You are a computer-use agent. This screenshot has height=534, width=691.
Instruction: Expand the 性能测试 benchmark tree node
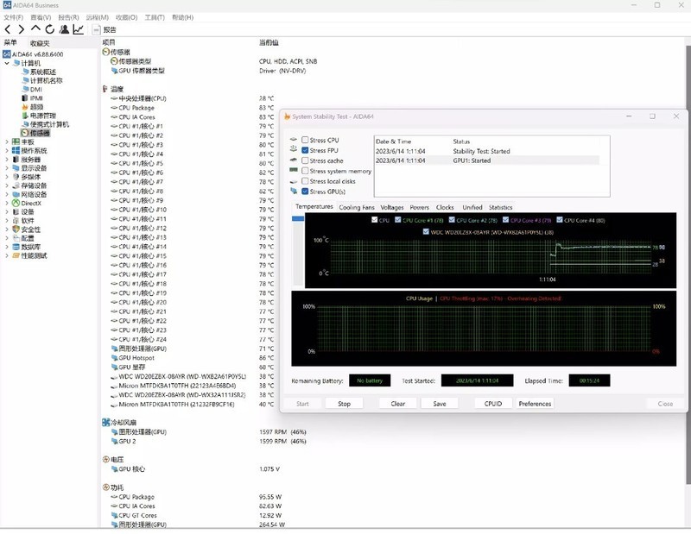[x=7, y=255]
